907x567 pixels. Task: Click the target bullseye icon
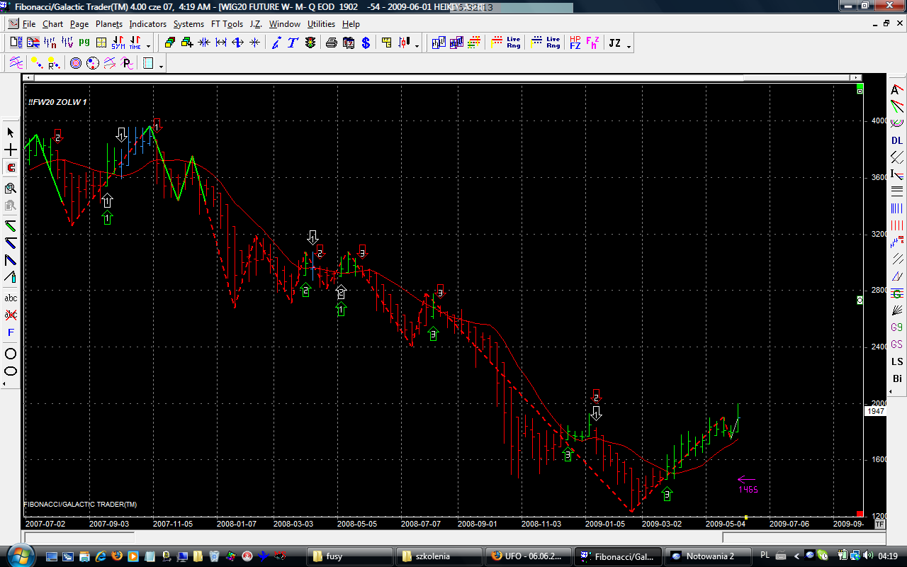pyautogui.click(x=76, y=64)
